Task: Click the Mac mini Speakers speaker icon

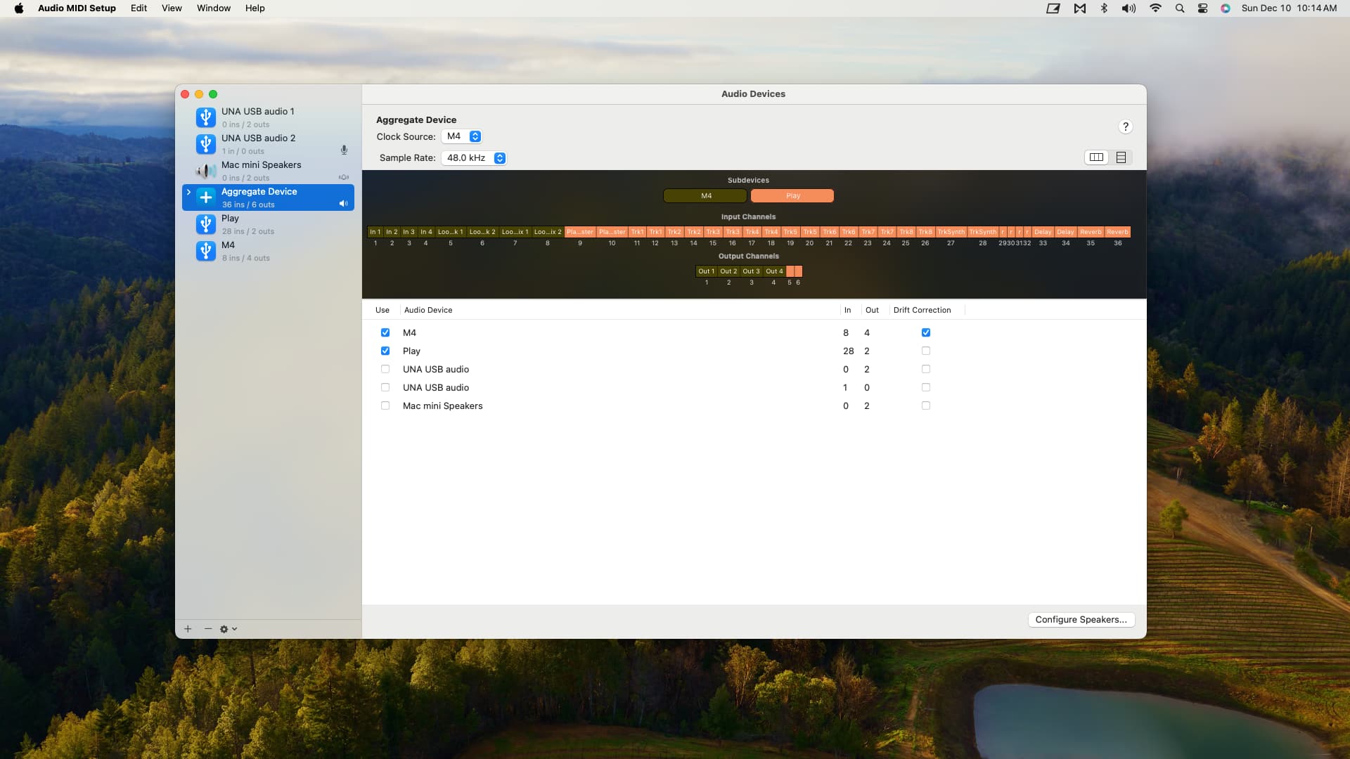Action: click(x=205, y=171)
